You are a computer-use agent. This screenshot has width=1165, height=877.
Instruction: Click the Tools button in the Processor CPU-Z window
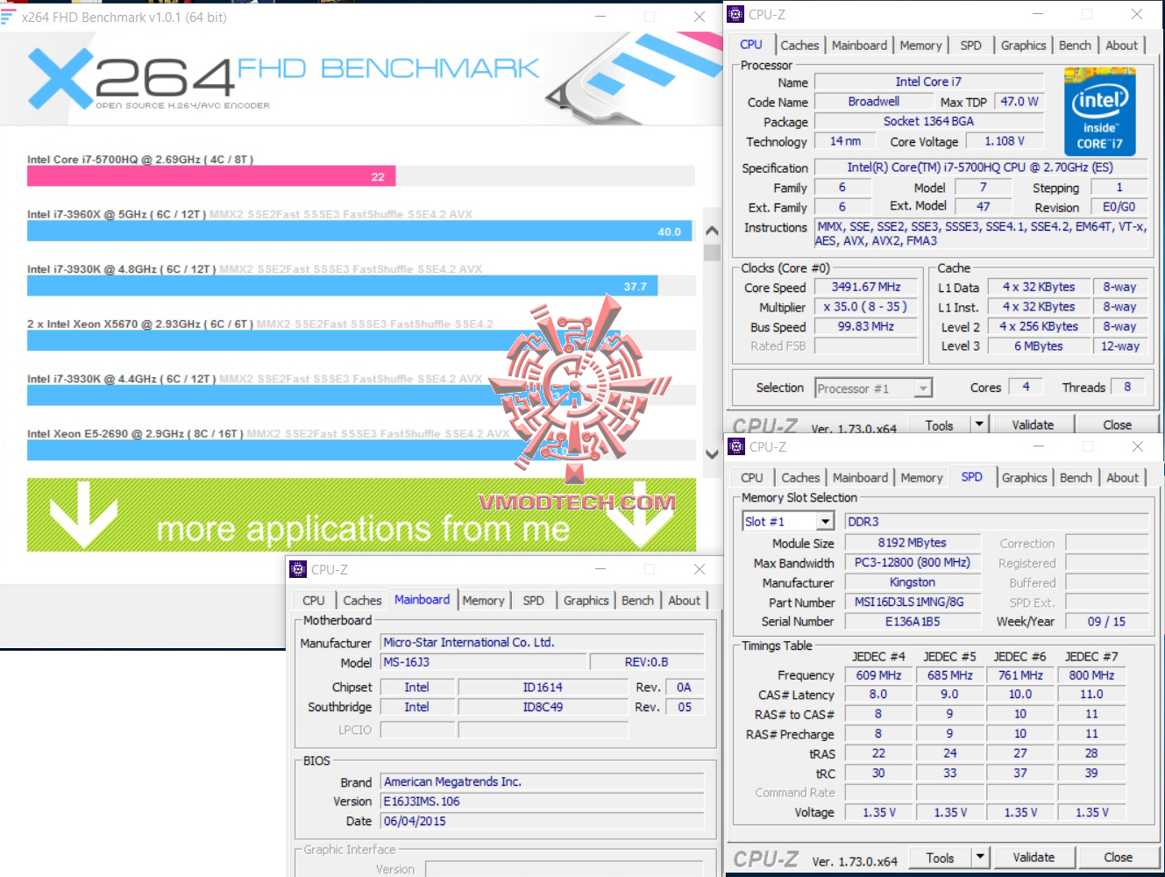[x=939, y=424]
